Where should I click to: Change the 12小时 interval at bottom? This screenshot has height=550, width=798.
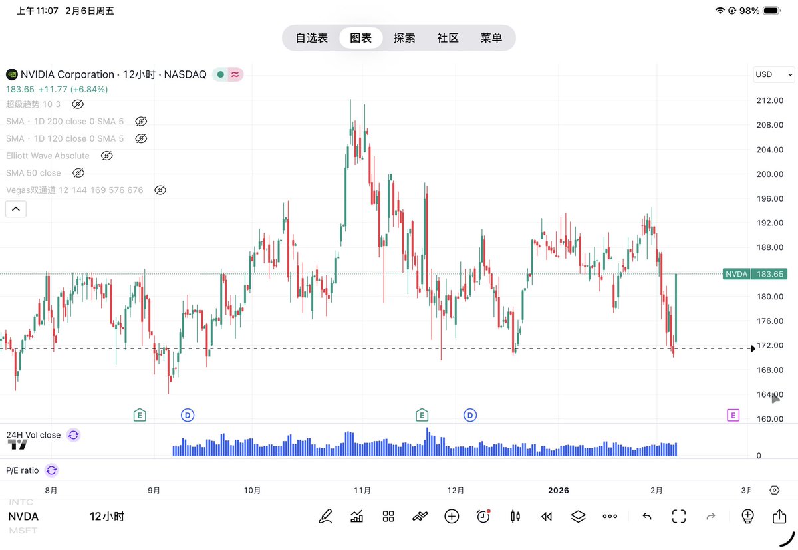[106, 517]
